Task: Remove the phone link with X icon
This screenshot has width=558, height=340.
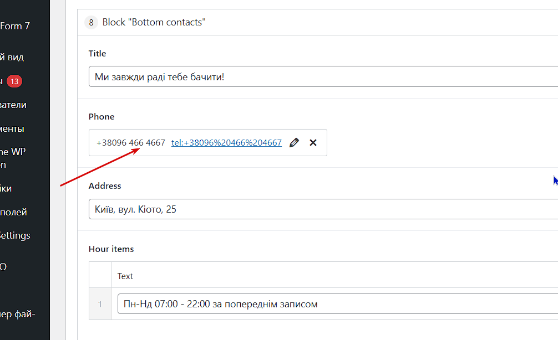Action: click(x=313, y=143)
